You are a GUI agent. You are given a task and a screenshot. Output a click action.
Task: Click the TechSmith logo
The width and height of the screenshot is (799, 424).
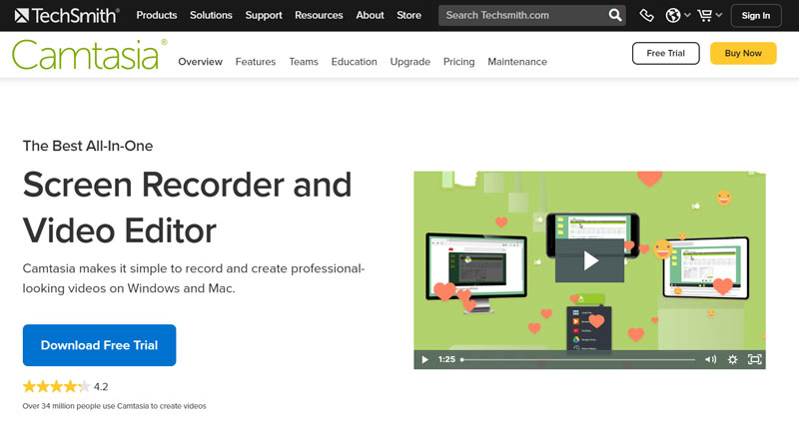tap(67, 16)
